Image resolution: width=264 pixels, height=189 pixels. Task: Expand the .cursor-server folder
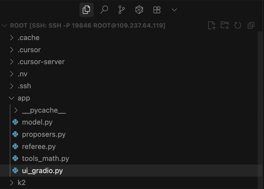click(x=41, y=62)
